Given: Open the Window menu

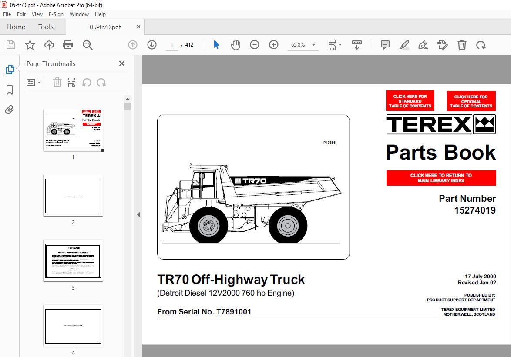Looking at the screenshot, I should click(x=79, y=14).
